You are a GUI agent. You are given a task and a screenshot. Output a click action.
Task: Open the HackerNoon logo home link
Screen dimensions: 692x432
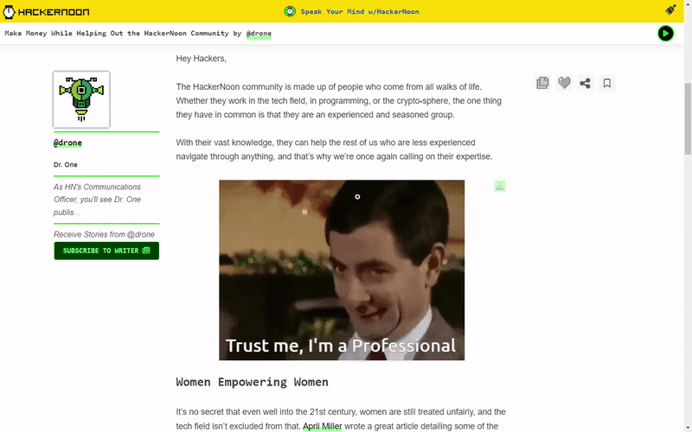coord(46,12)
